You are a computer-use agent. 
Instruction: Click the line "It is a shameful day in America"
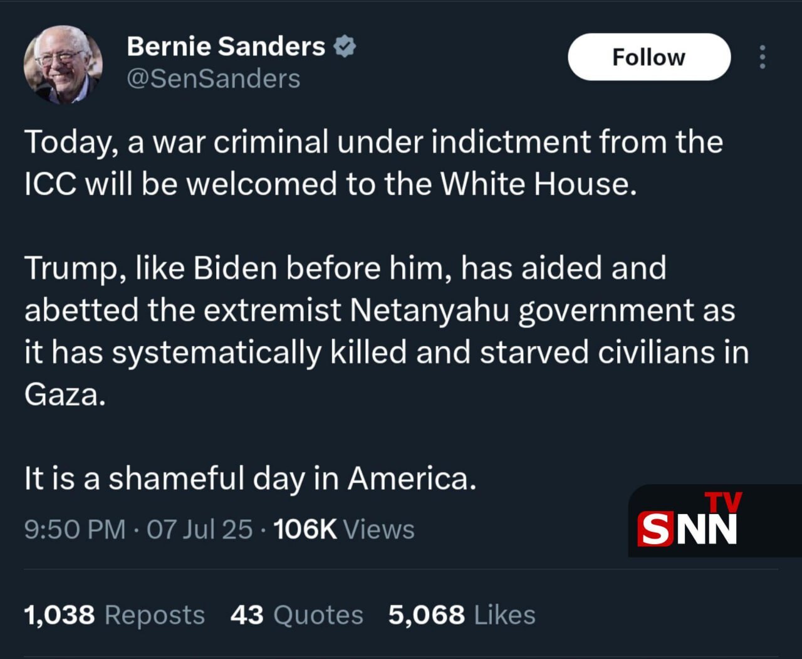250,478
